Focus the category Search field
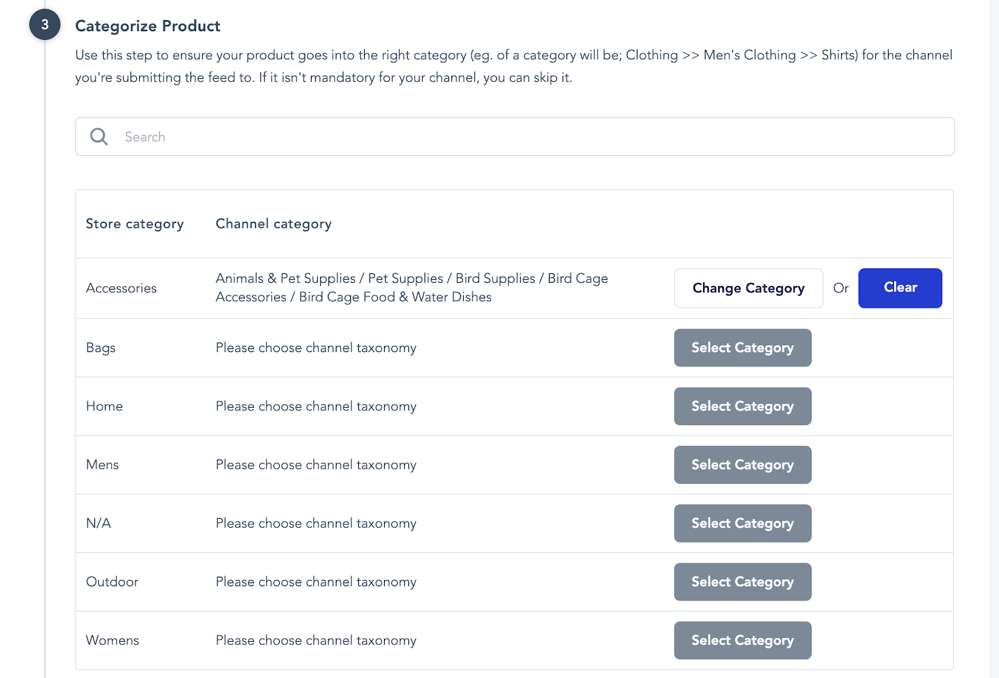 (531, 137)
